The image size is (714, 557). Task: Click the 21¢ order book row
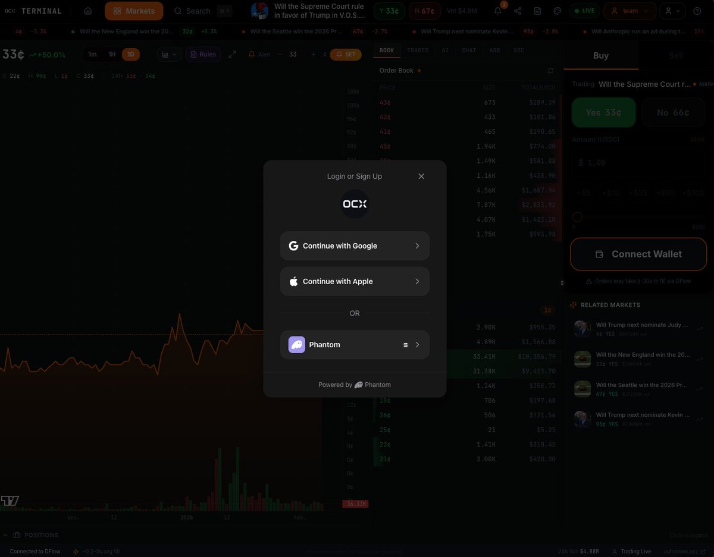coord(468,459)
